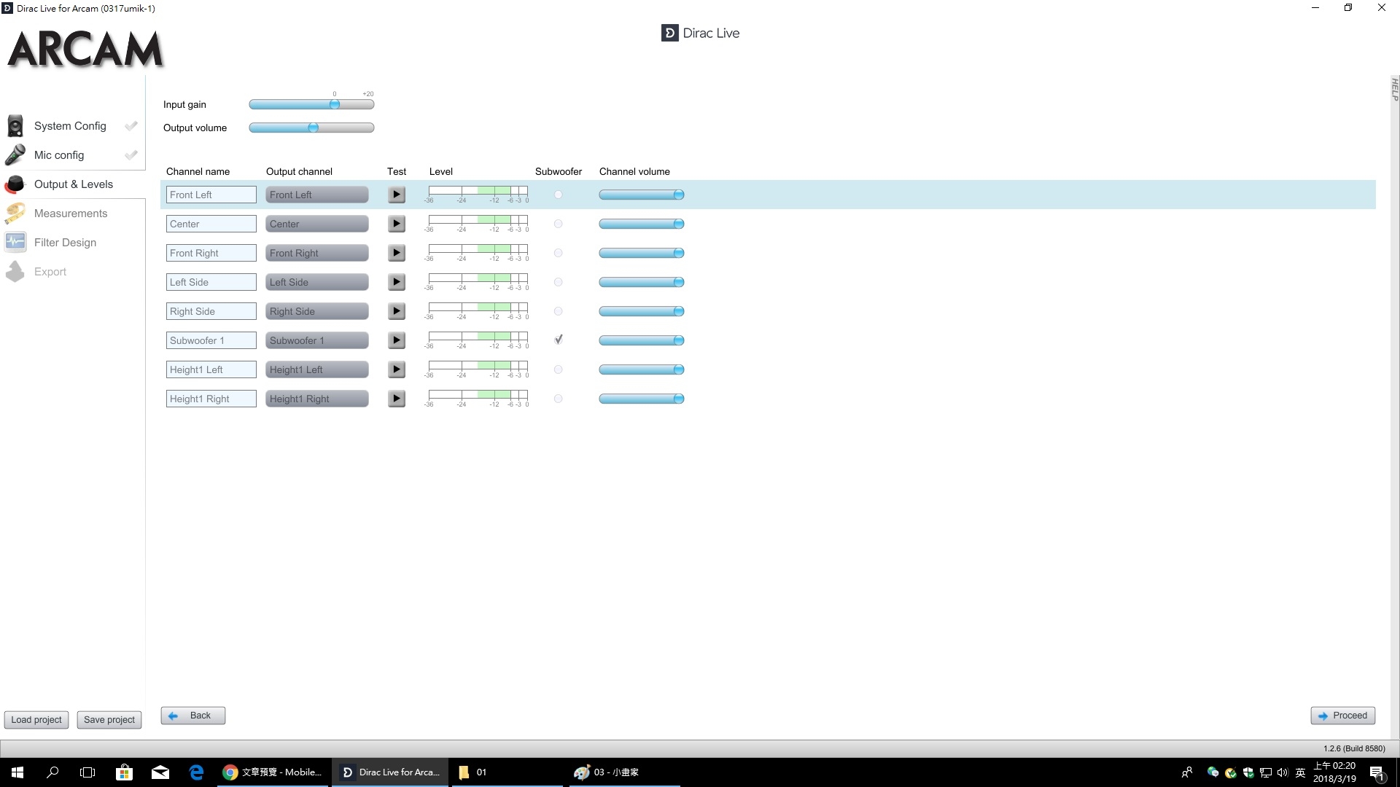Toggle subwoofer option for Right Side
This screenshot has height=787, width=1400.
(x=559, y=311)
